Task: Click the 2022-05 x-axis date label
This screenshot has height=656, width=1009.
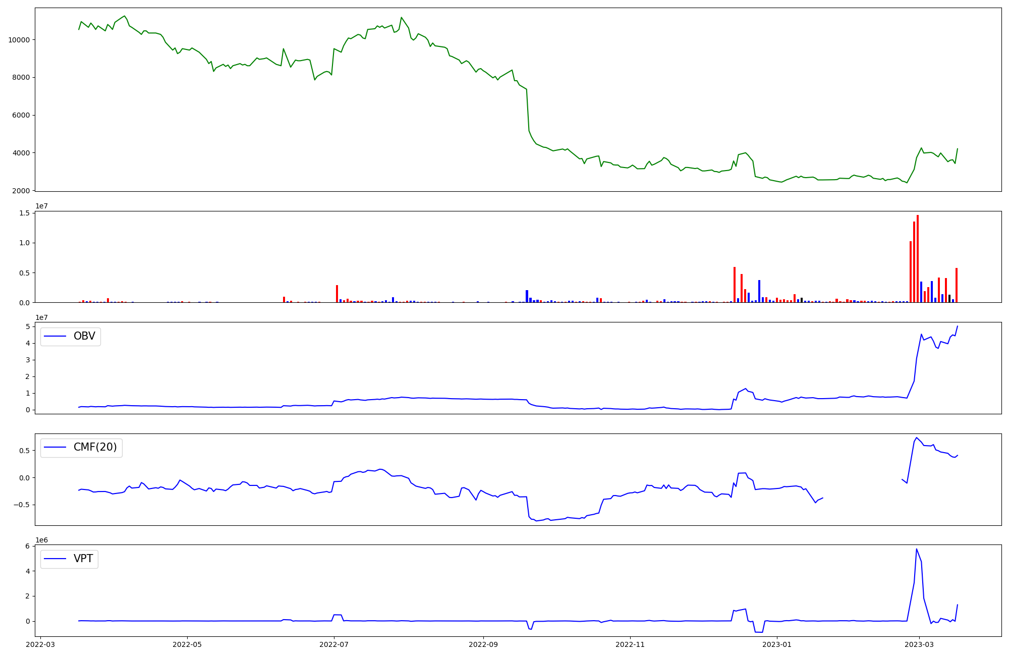Action: 187,644
